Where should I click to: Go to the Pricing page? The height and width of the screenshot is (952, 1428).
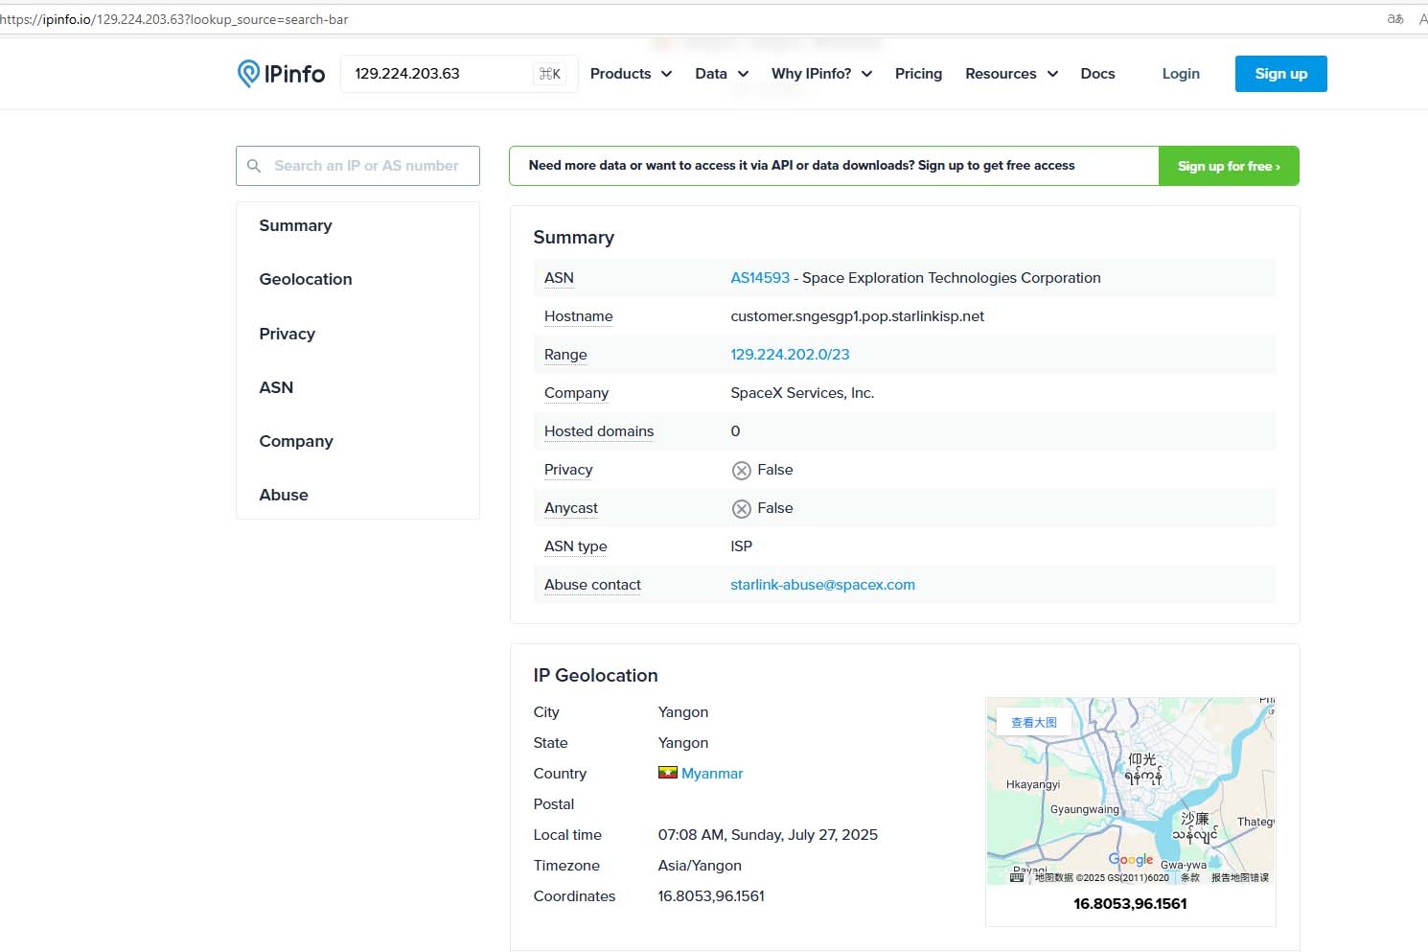918,74
